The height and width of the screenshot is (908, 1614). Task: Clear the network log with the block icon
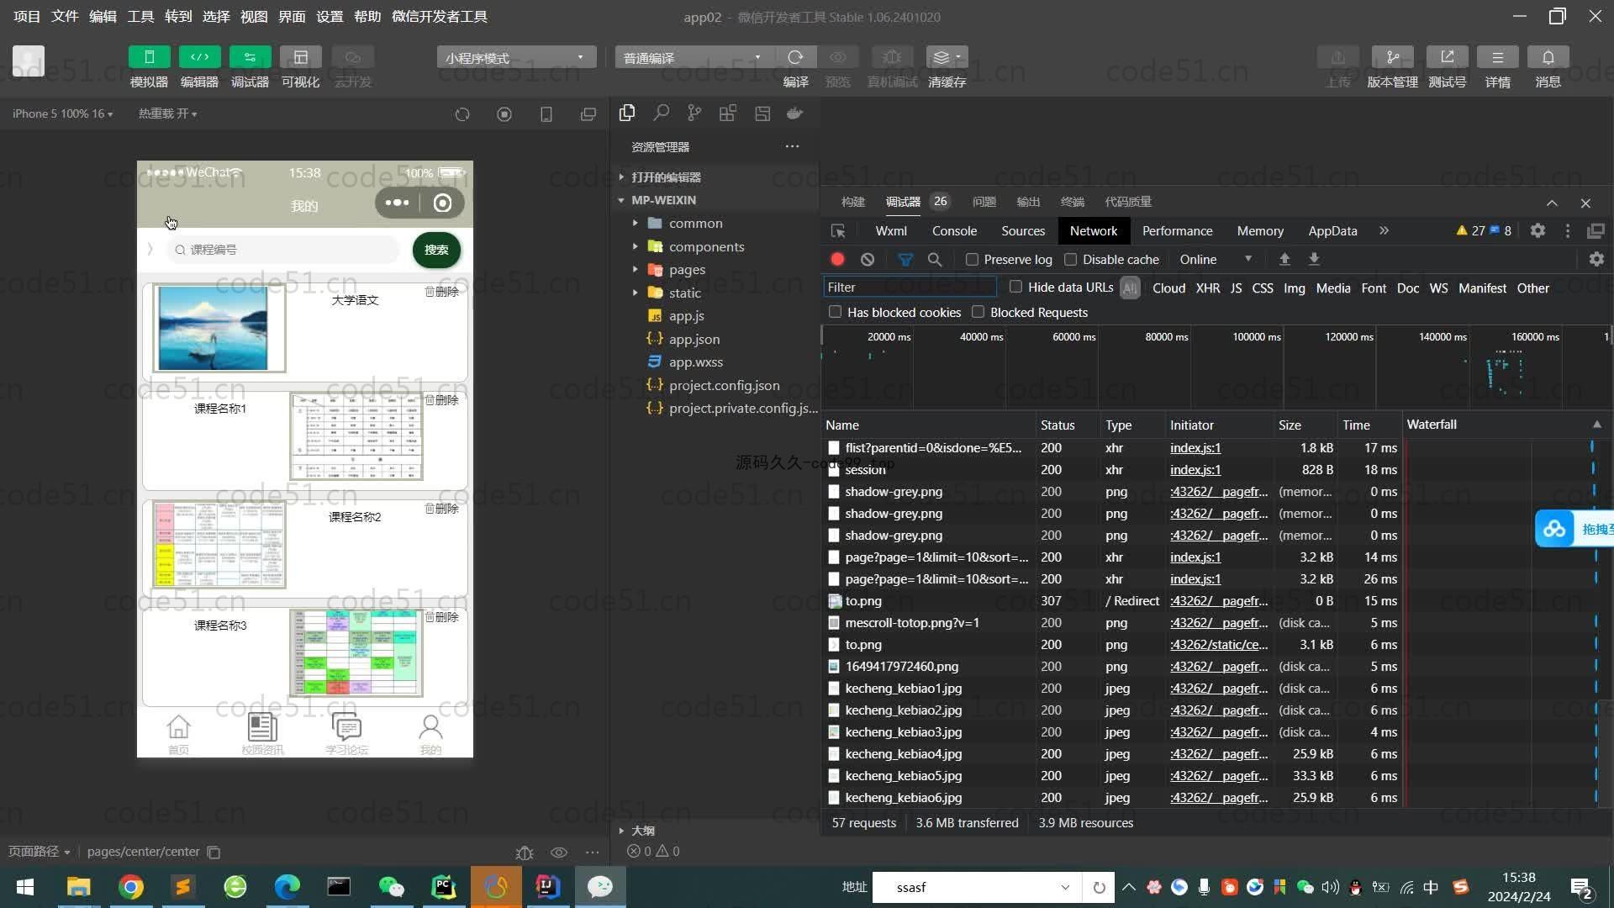(868, 260)
